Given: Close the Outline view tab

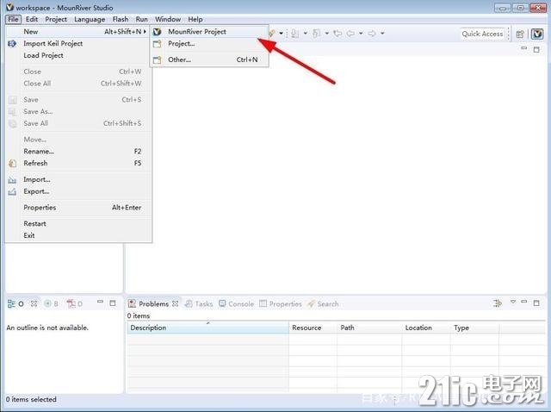Looking at the screenshot, I should (34, 303).
